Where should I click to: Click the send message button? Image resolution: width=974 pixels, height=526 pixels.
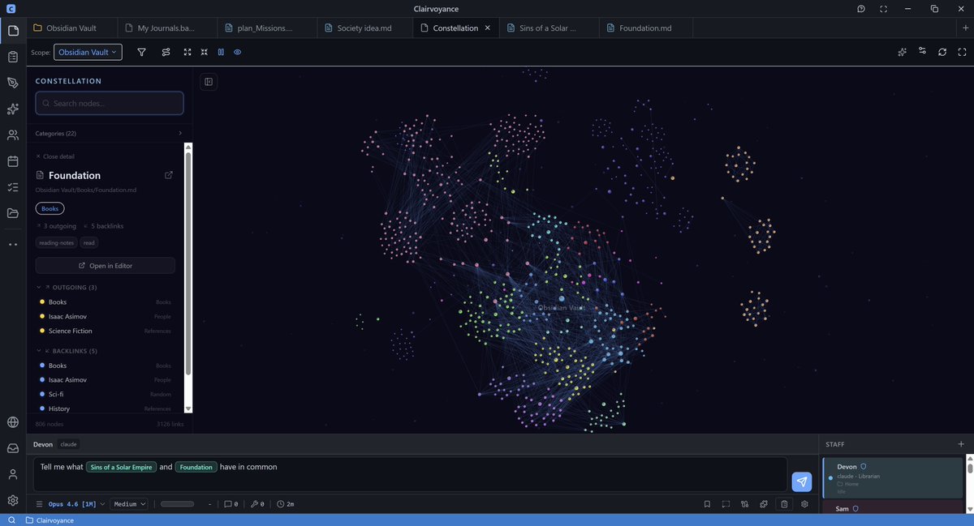click(801, 481)
